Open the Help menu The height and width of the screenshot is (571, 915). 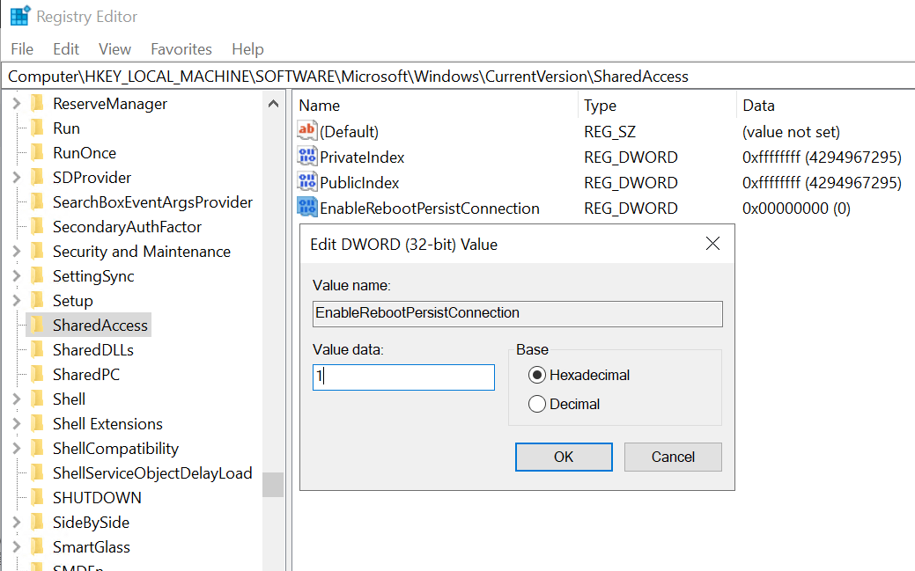point(247,49)
